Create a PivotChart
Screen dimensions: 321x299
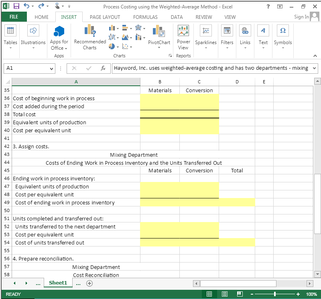(159, 37)
